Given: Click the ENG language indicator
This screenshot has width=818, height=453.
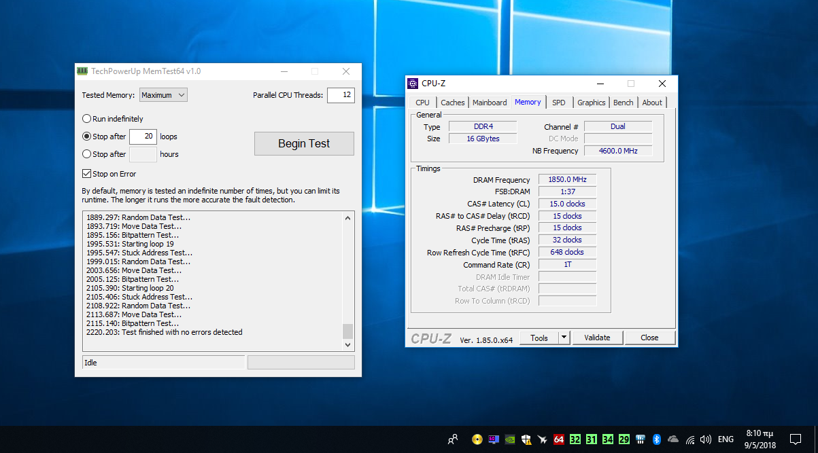Looking at the screenshot, I should [726, 439].
